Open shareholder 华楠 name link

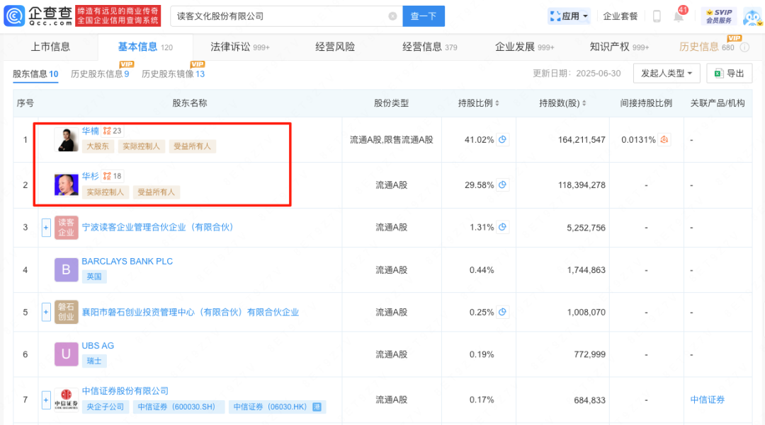[90, 131]
